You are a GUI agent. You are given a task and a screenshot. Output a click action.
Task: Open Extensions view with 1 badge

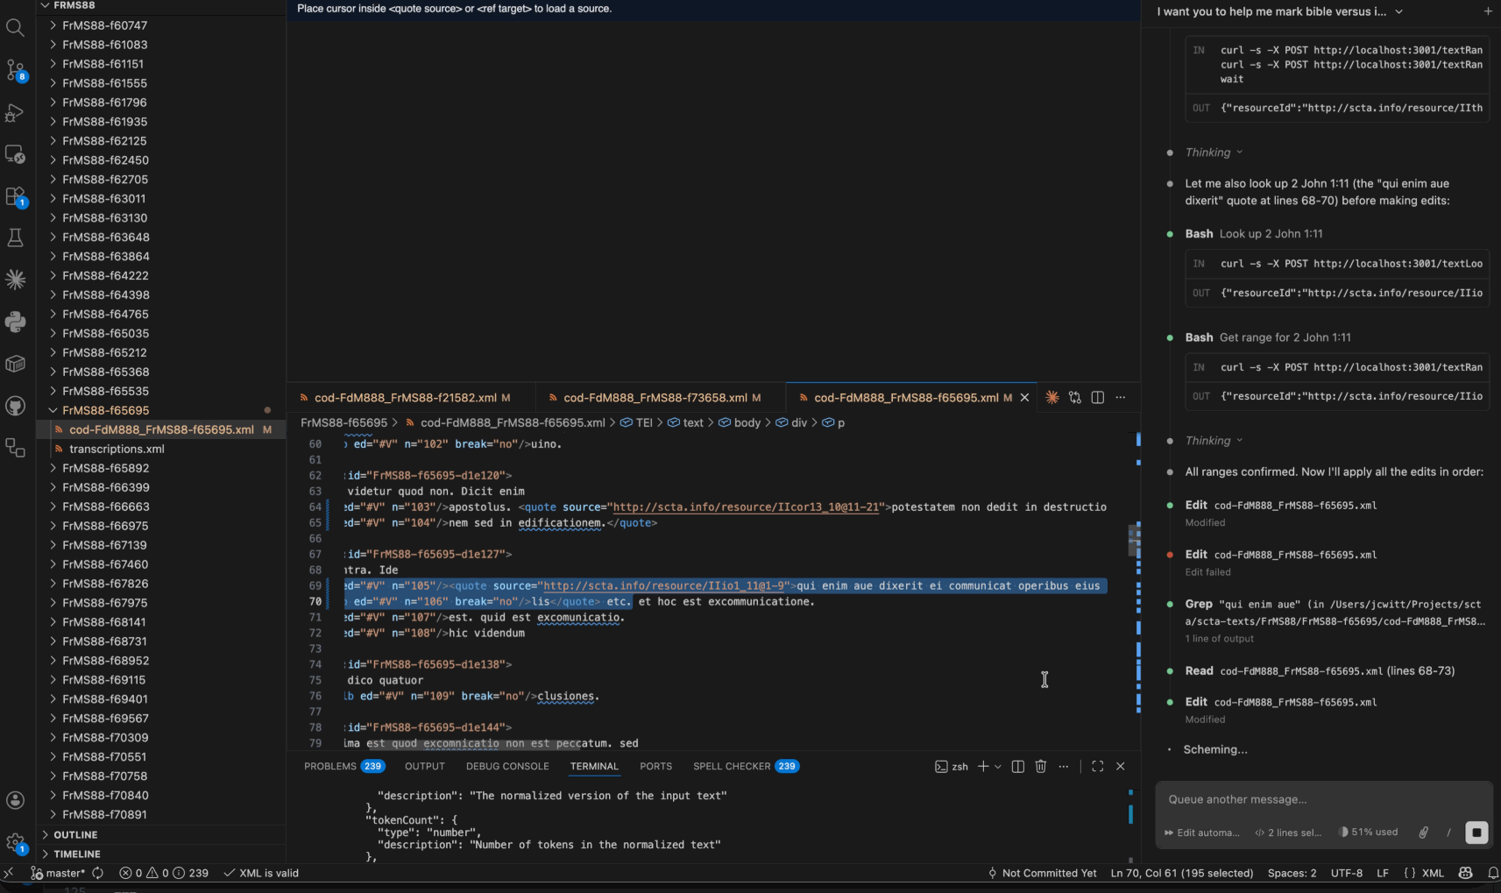point(15,196)
